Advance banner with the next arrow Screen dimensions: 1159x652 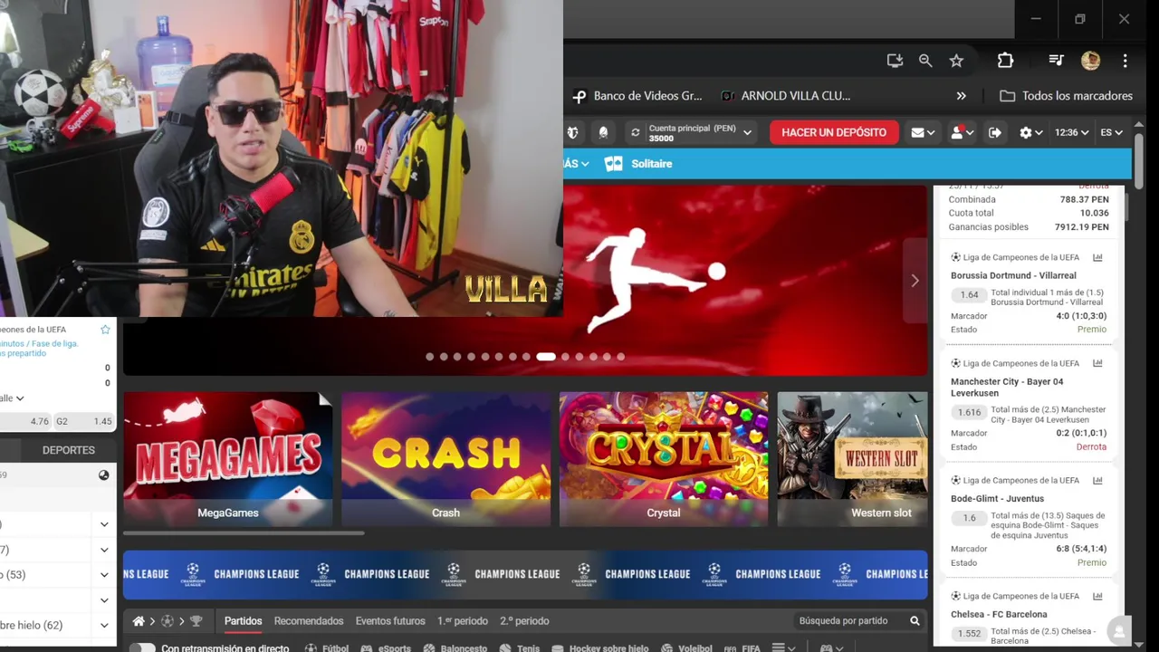pos(915,281)
